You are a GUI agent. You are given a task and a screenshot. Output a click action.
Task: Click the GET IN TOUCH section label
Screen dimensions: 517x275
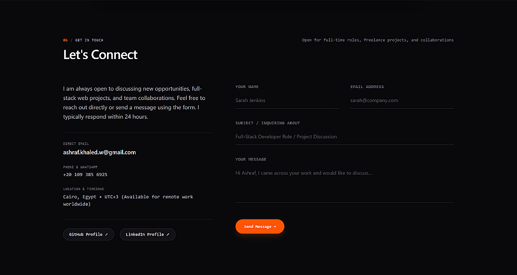(89, 40)
